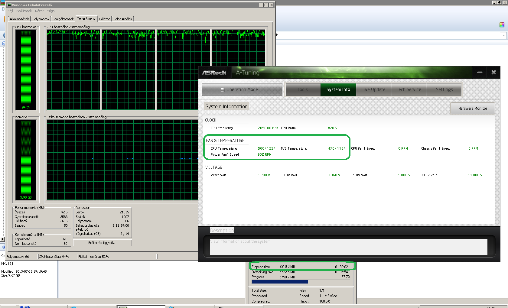Click the Ratio value 100.5%

(x=324, y=301)
